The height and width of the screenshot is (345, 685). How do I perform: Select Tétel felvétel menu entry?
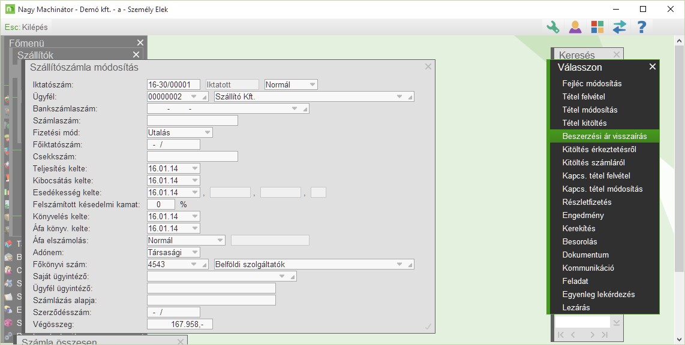pos(604,96)
